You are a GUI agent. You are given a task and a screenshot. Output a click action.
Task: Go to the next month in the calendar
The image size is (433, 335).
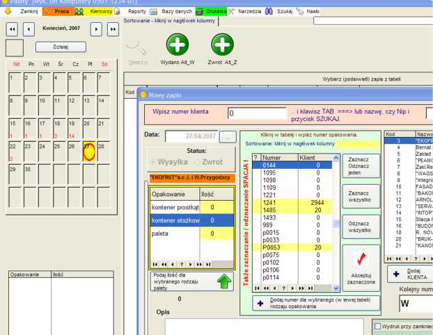tap(96, 29)
